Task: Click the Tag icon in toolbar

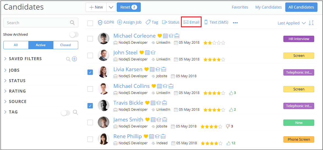Action: tap(148, 22)
